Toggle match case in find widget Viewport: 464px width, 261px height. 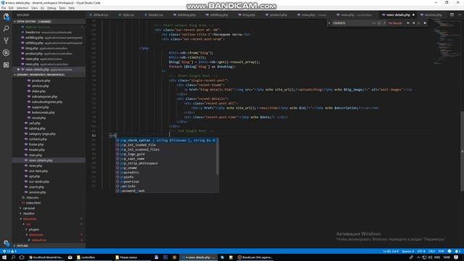[374, 23]
